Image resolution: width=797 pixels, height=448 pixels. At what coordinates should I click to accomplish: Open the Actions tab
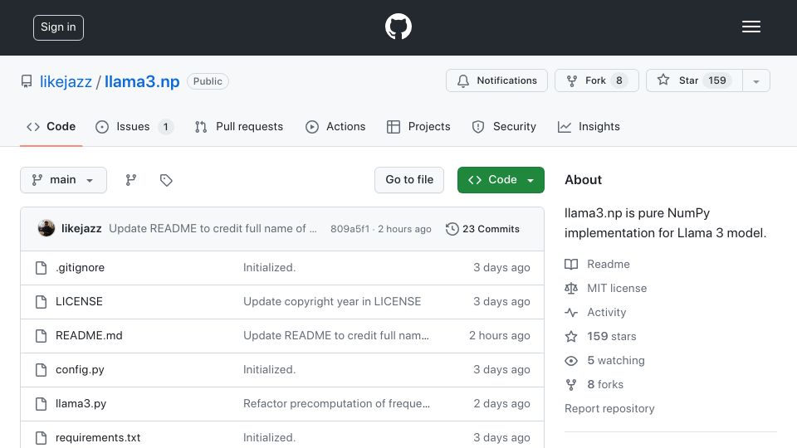coord(335,126)
